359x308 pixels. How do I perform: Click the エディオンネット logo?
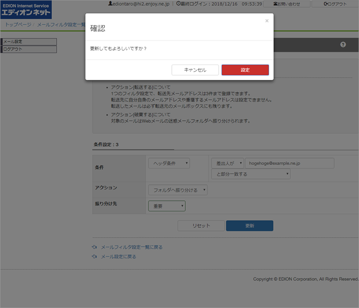[x=26, y=9]
